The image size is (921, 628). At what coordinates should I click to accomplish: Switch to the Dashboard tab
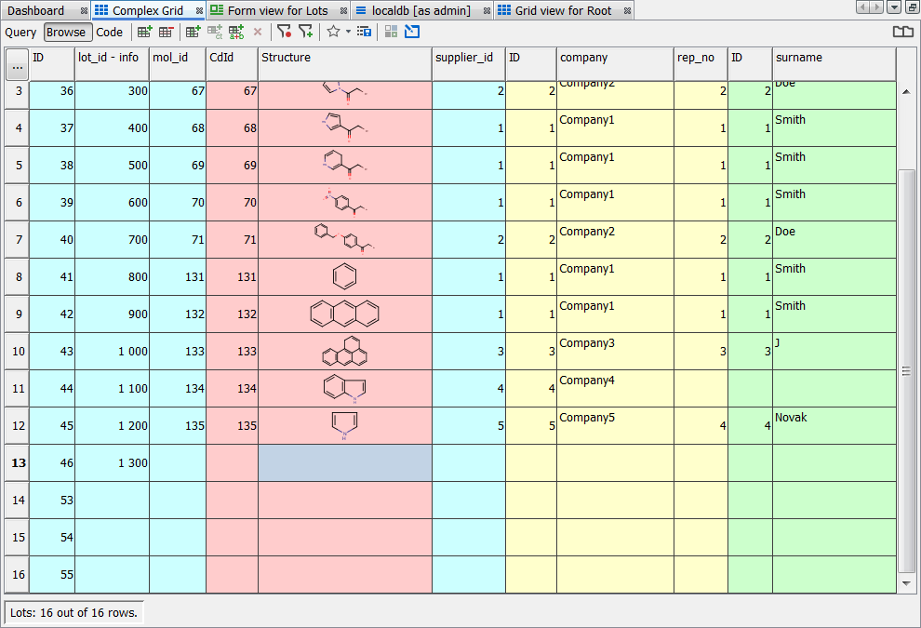[x=37, y=11]
